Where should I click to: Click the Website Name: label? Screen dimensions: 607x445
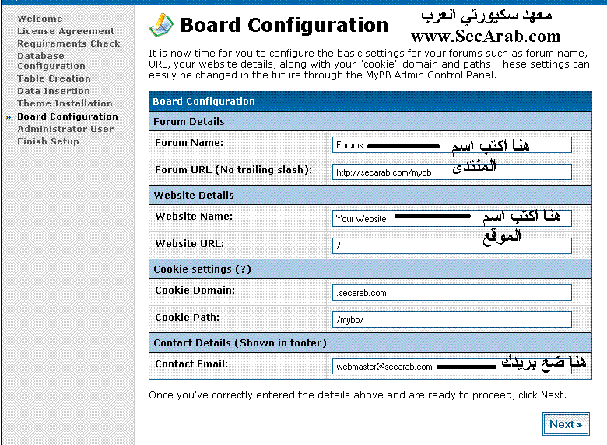click(194, 217)
